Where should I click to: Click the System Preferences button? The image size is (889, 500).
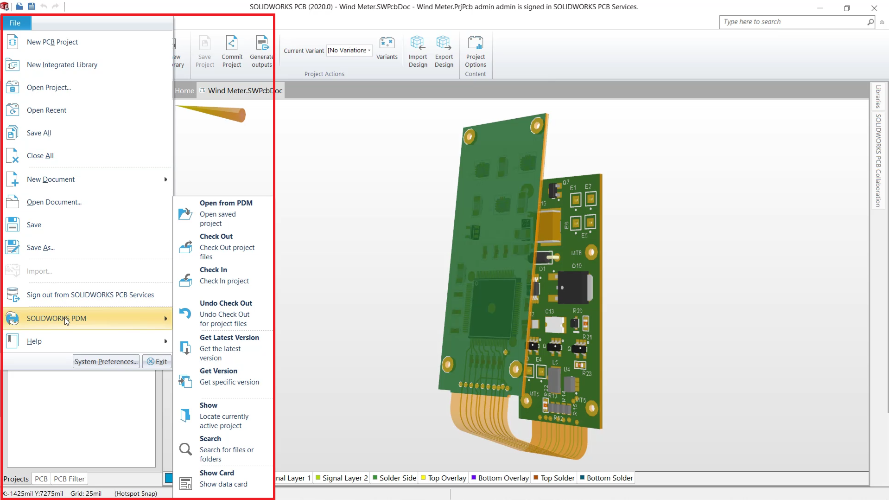point(106,361)
